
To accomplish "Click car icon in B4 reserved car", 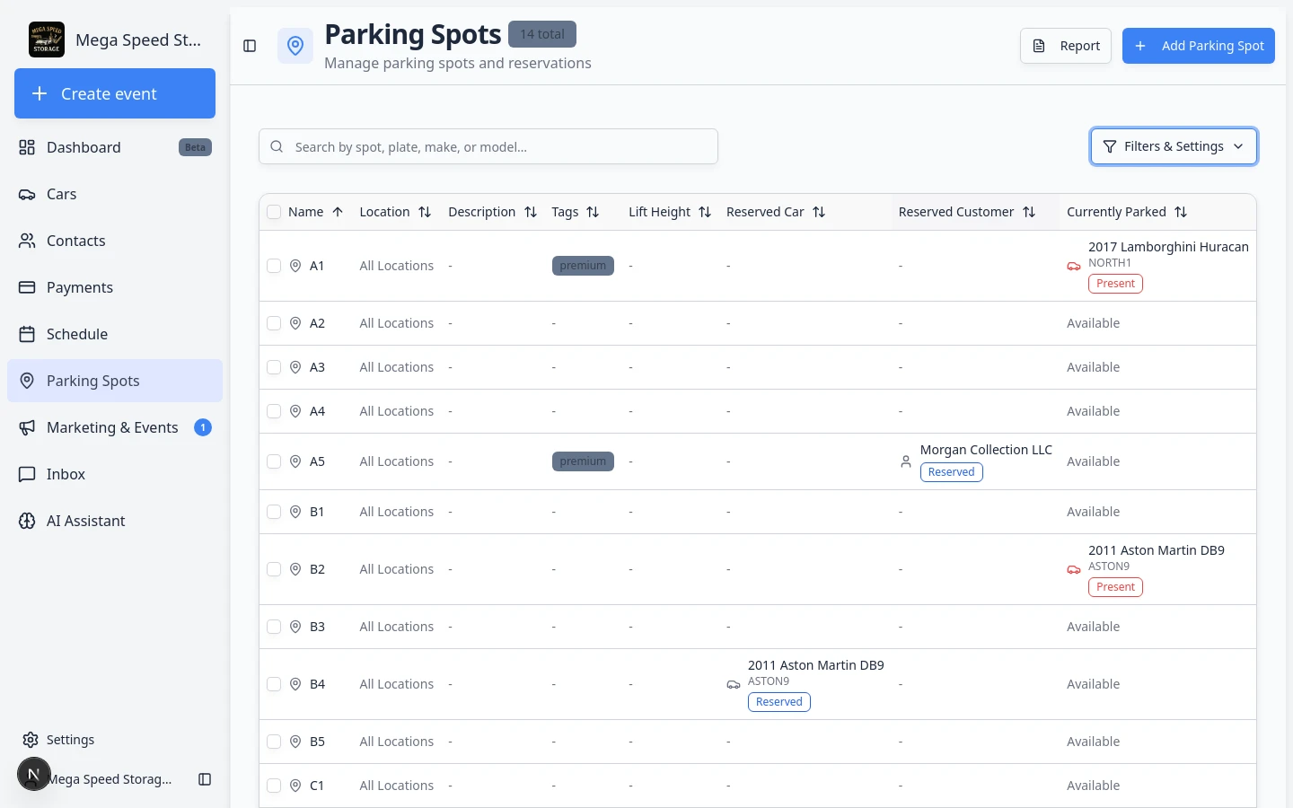I will 734,684.
